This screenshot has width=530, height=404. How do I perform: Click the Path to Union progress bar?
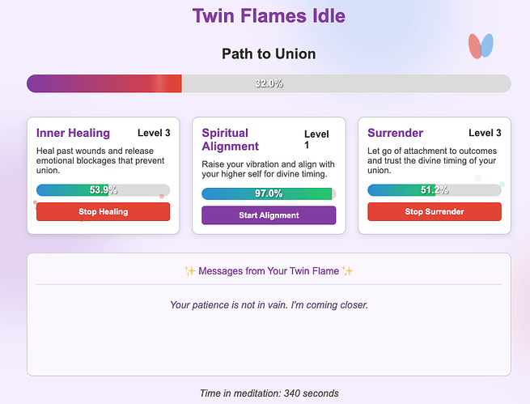[269, 83]
